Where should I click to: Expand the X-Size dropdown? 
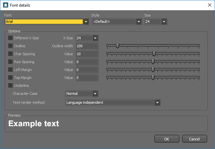pyautogui.click(x=95, y=38)
